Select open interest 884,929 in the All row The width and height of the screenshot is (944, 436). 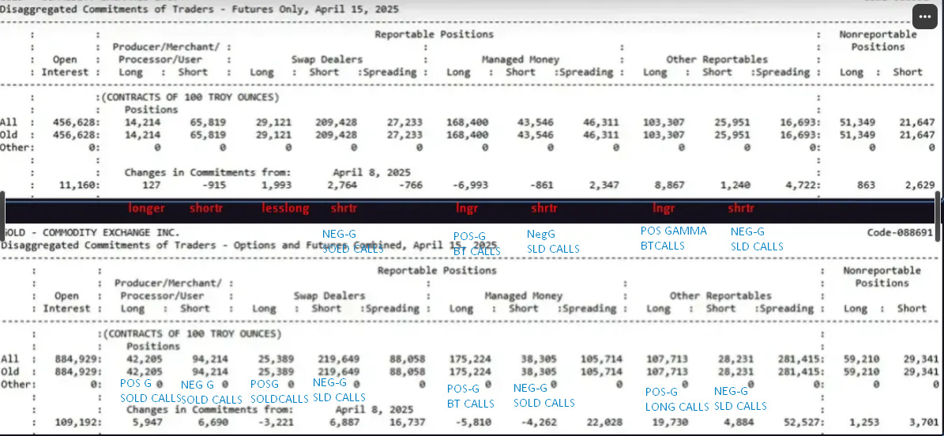(77, 359)
